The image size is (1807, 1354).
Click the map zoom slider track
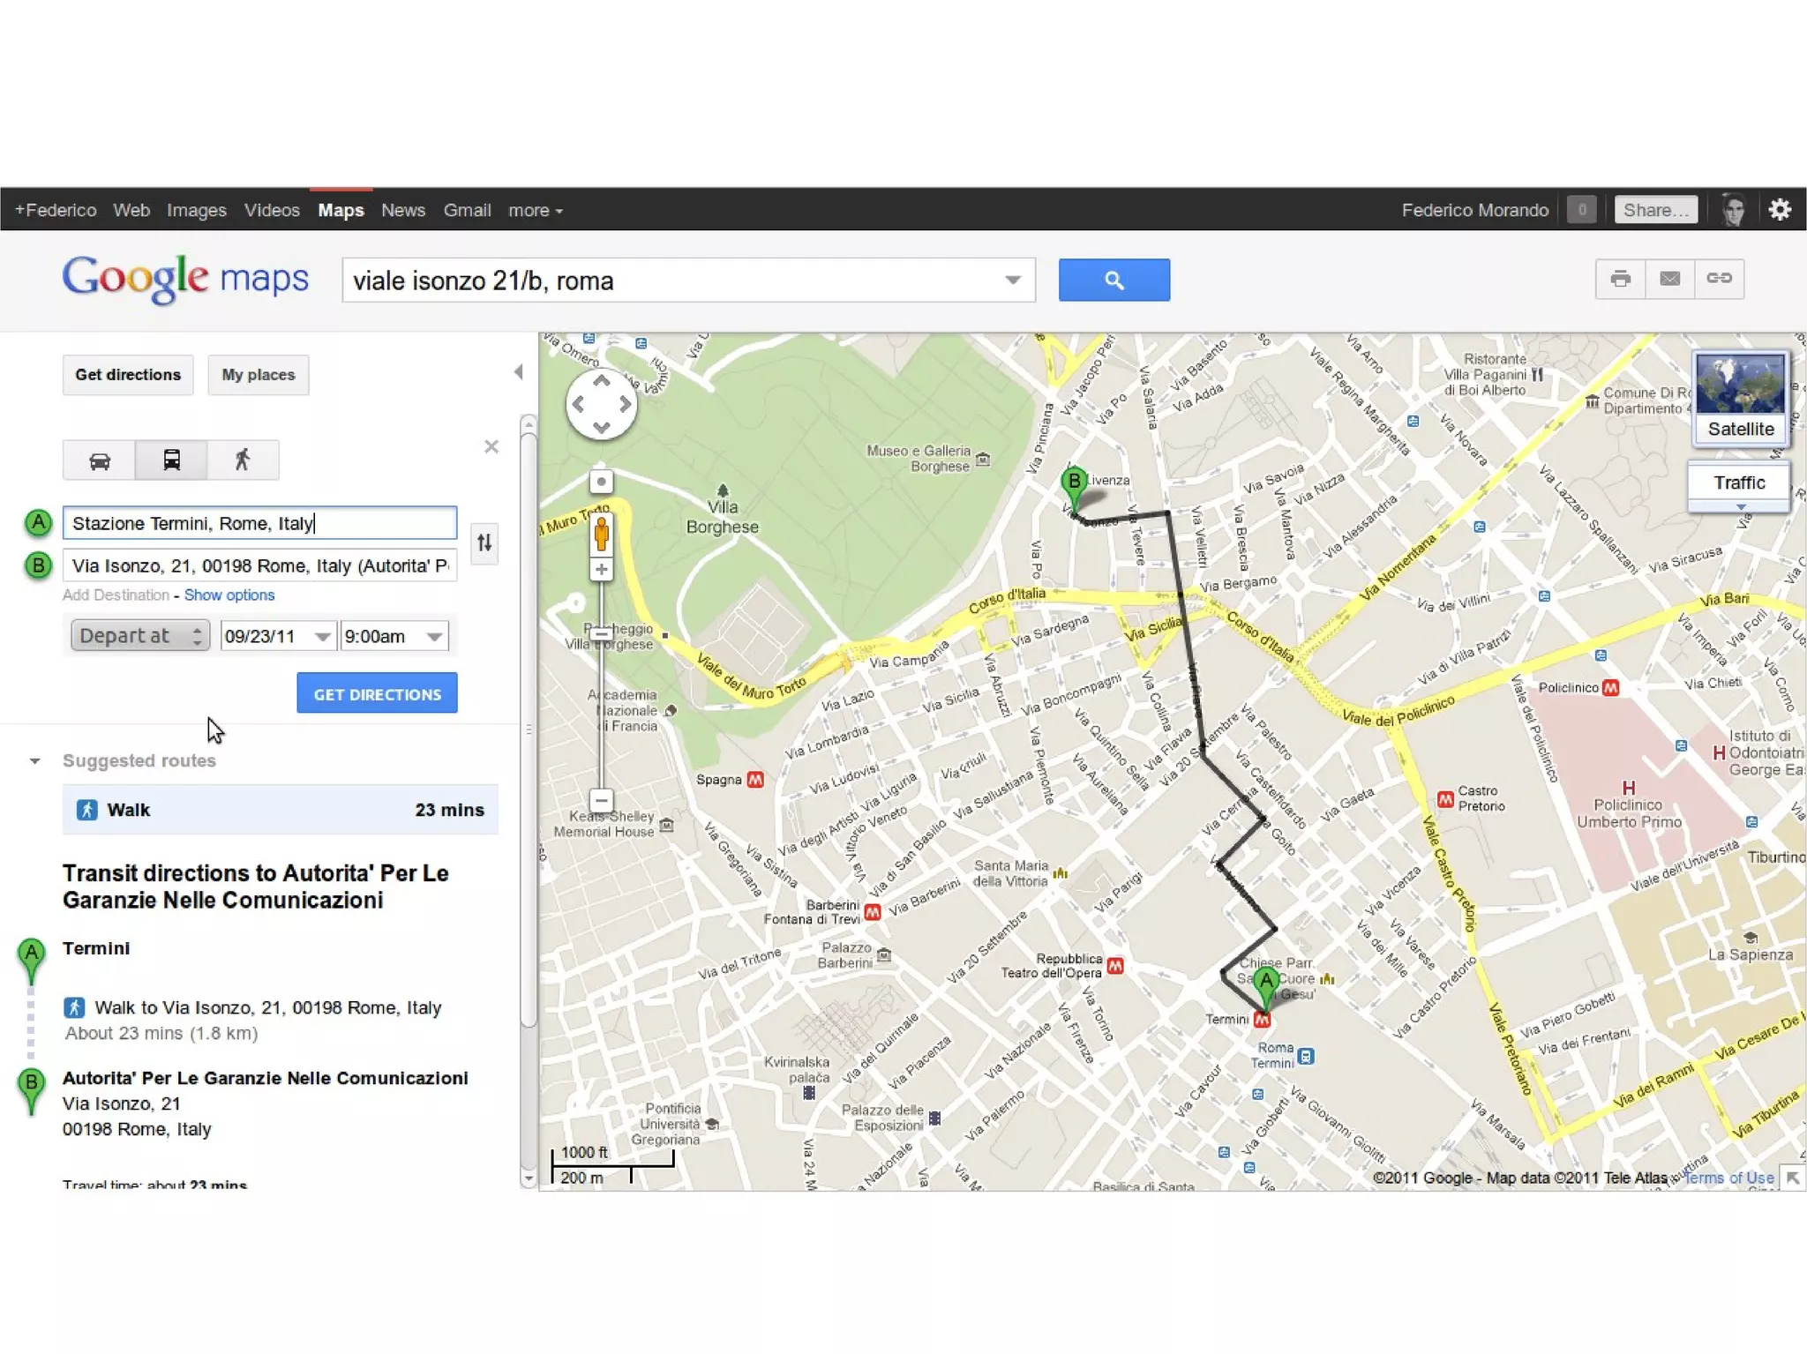601,714
